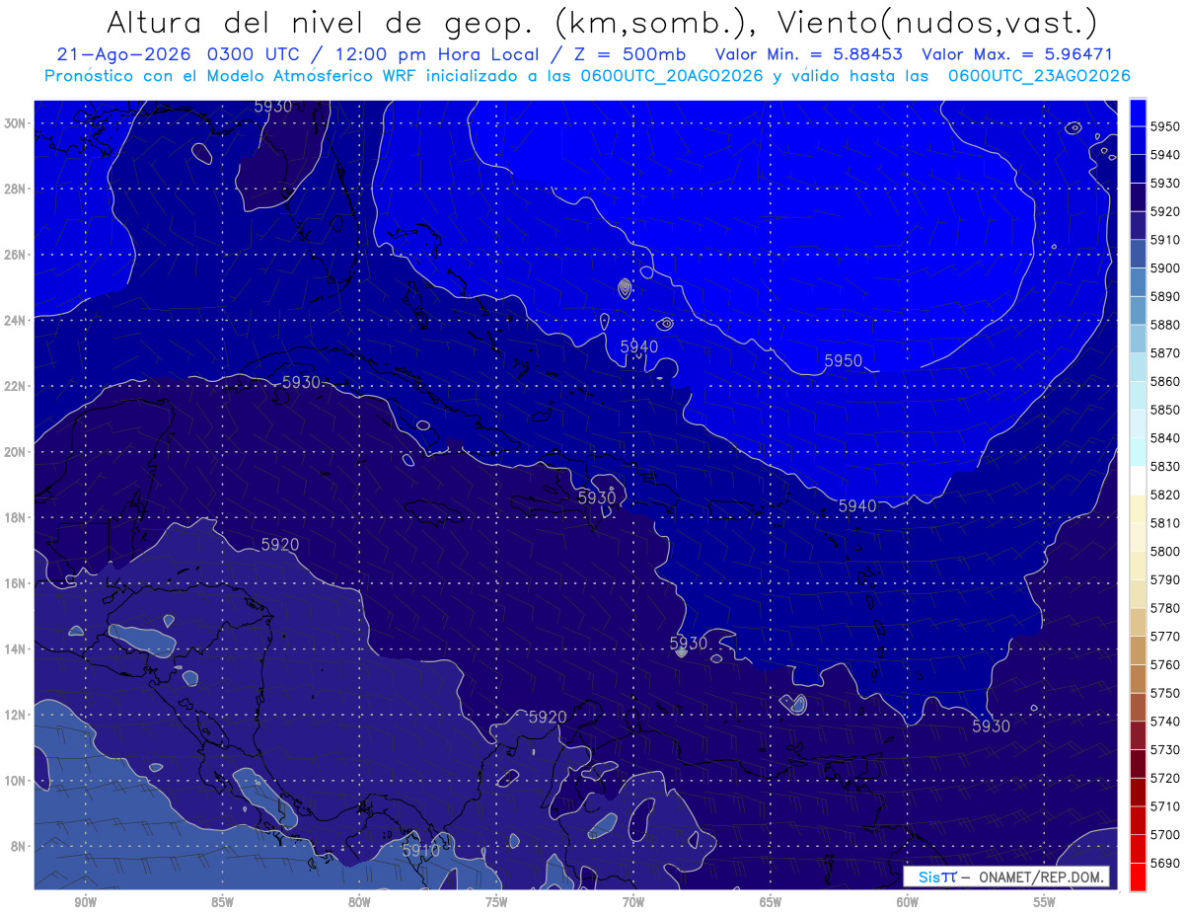Click the 14N latitude axis label
This screenshot has width=1184, height=915.
pyautogui.click(x=14, y=649)
